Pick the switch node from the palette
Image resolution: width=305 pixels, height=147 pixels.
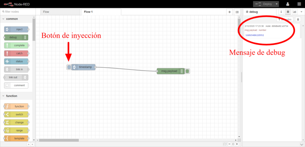click(16, 114)
